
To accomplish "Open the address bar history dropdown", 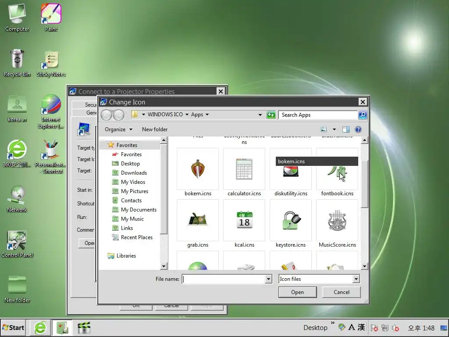I will pos(260,115).
